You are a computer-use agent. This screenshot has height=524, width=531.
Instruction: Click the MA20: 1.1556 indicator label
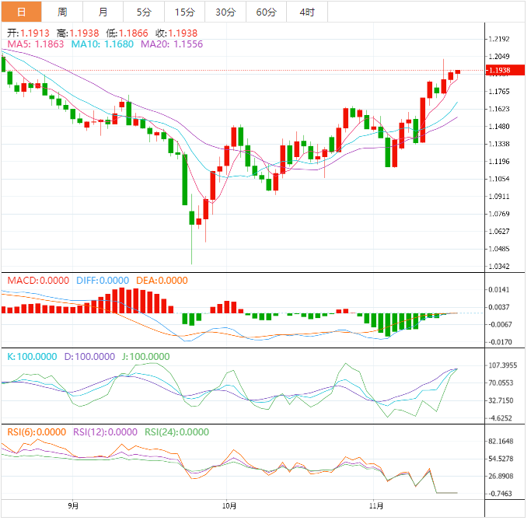171,45
